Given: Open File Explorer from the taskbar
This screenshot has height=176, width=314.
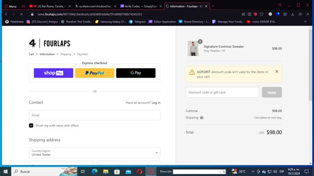Looking at the screenshot, I should [x=106, y=172].
